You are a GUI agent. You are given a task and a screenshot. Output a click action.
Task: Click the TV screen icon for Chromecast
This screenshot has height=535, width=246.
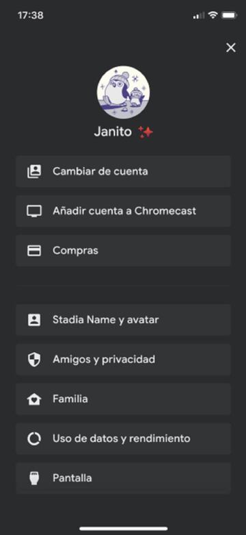coord(34,211)
